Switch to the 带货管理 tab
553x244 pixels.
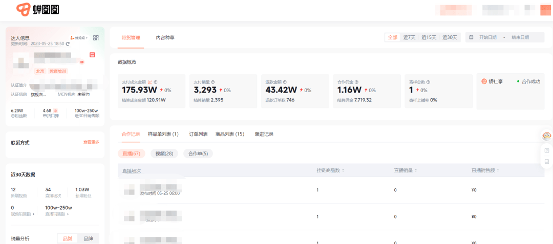(131, 38)
